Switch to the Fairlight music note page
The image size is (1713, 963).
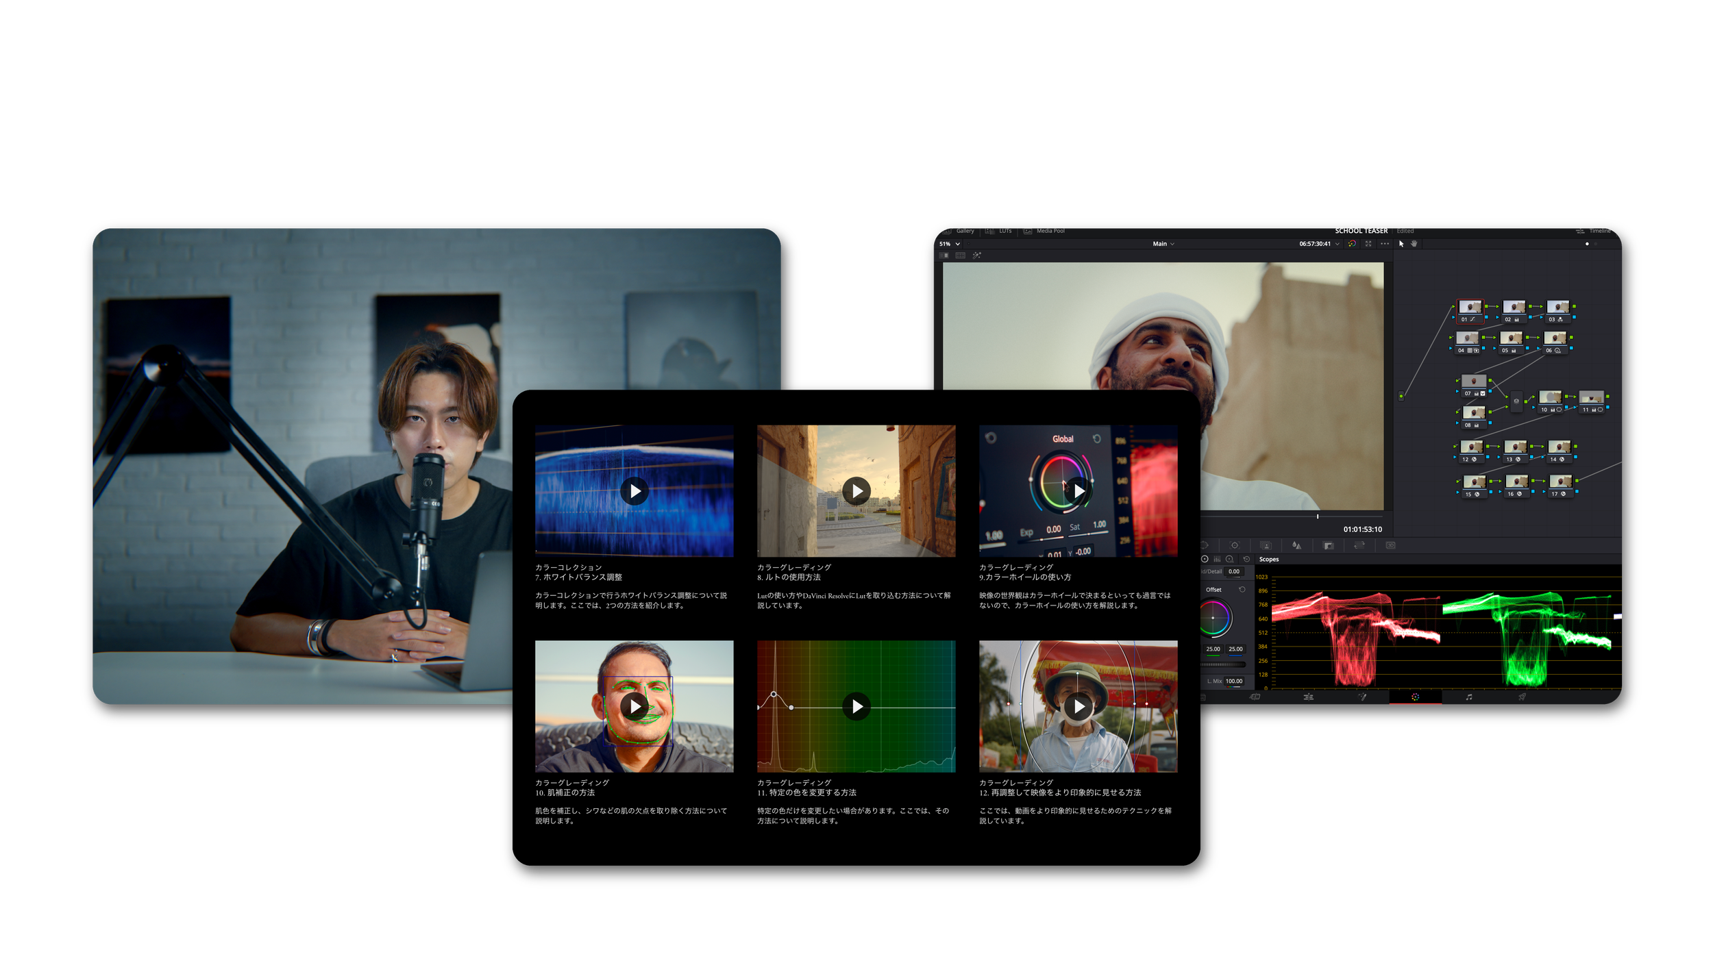(x=1468, y=697)
